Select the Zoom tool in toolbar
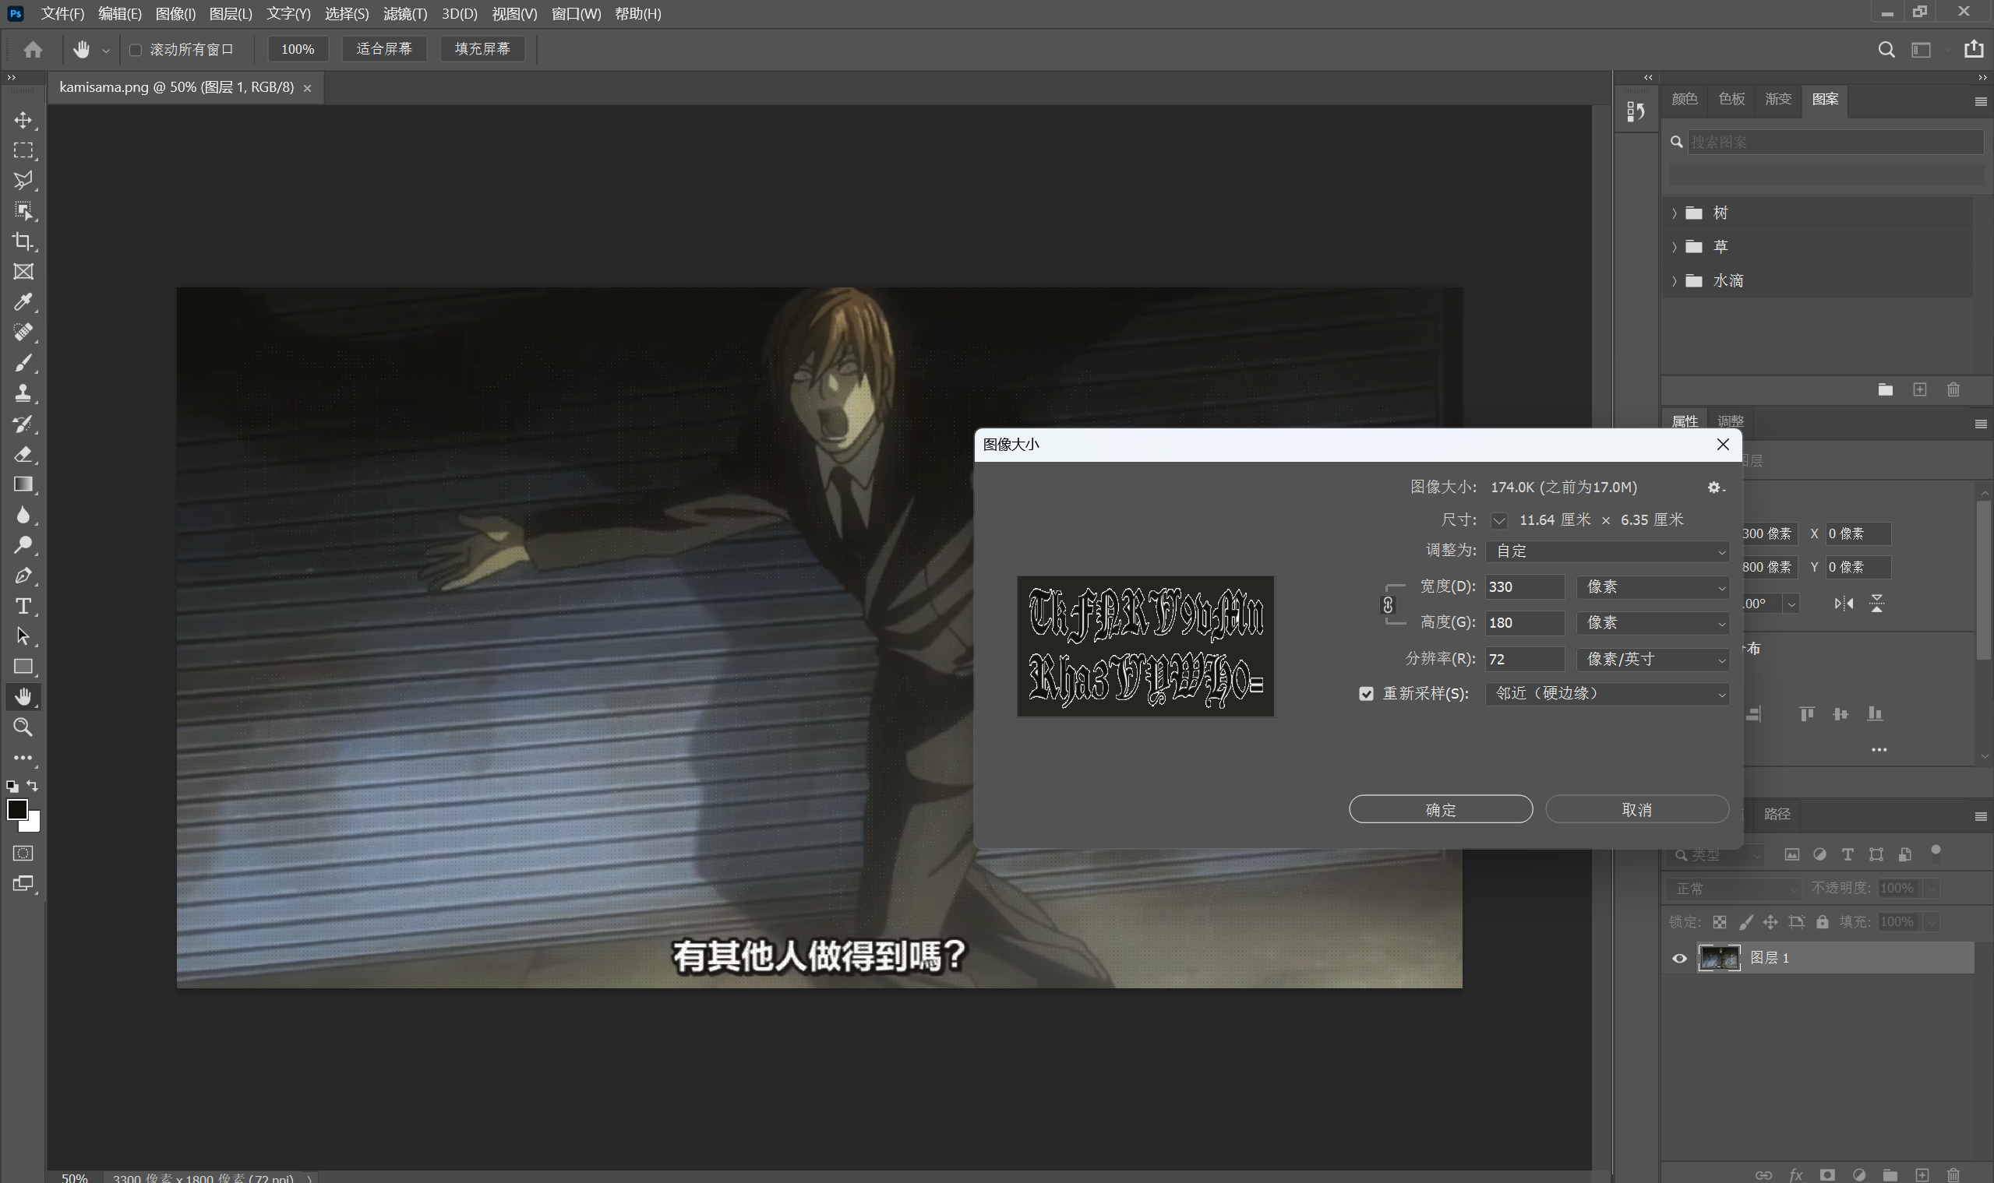This screenshot has width=1994, height=1183. (23, 727)
